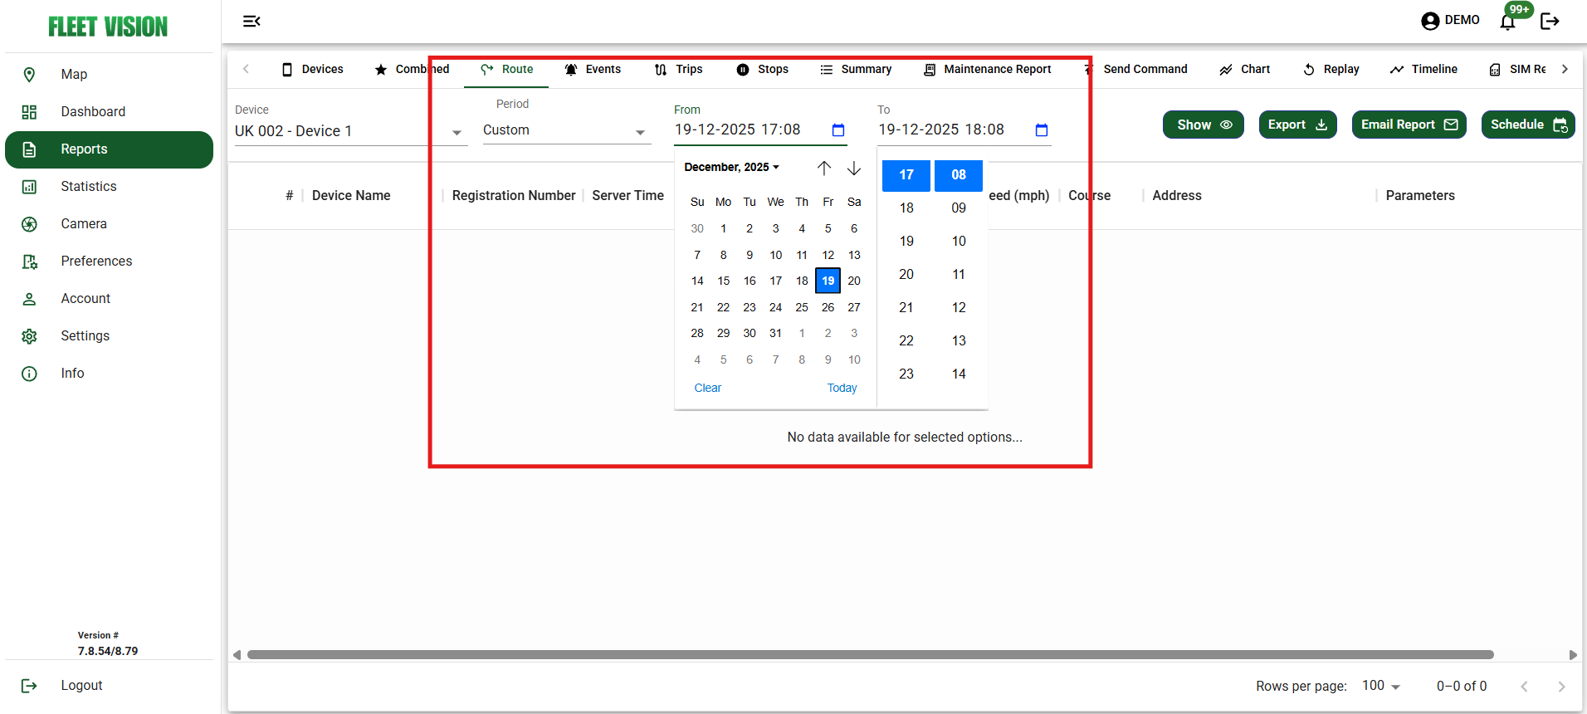Open the To date calendar icon

[1042, 130]
